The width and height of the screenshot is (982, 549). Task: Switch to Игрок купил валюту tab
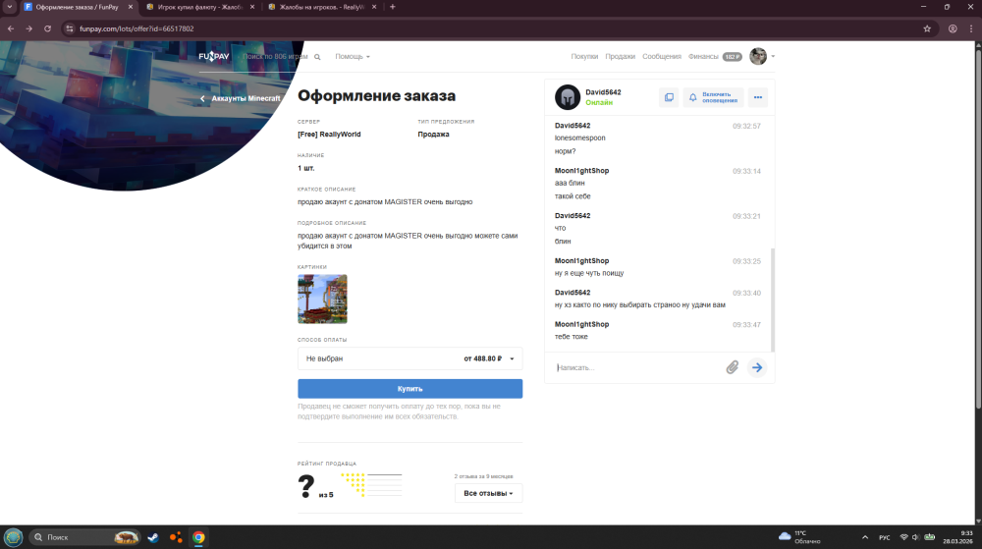click(x=199, y=7)
